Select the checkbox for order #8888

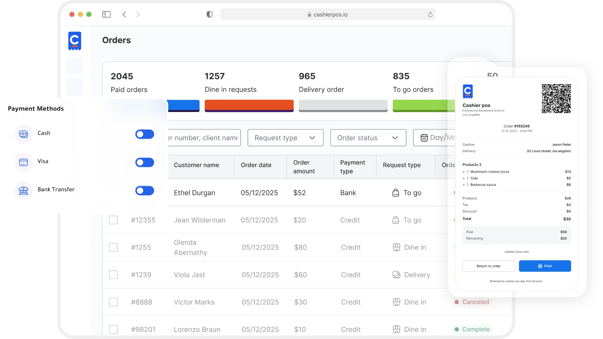pyautogui.click(x=113, y=302)
